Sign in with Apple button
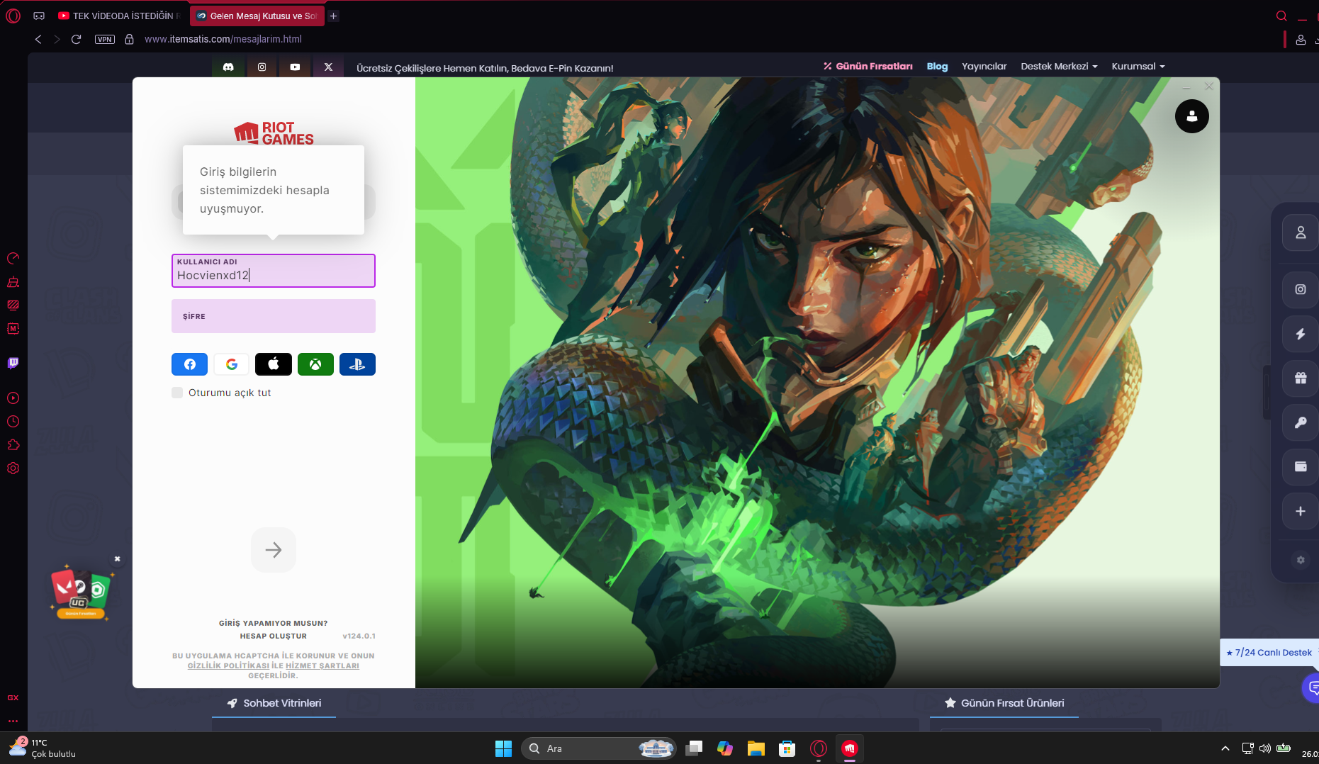 pos(274,364)
